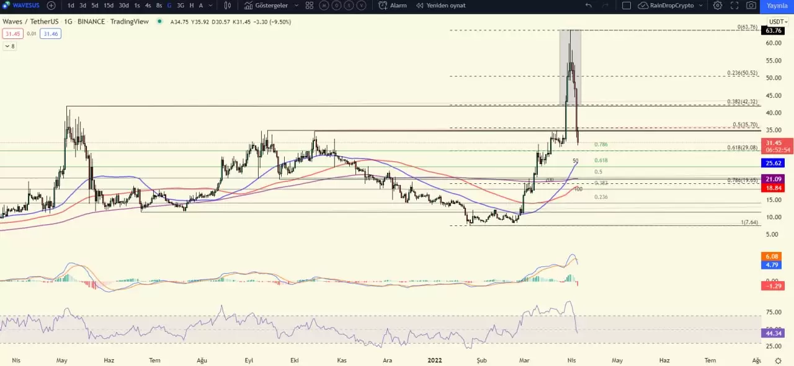Click the Alarm clock icon
This screenshot has width=794, height=366.
383,6
